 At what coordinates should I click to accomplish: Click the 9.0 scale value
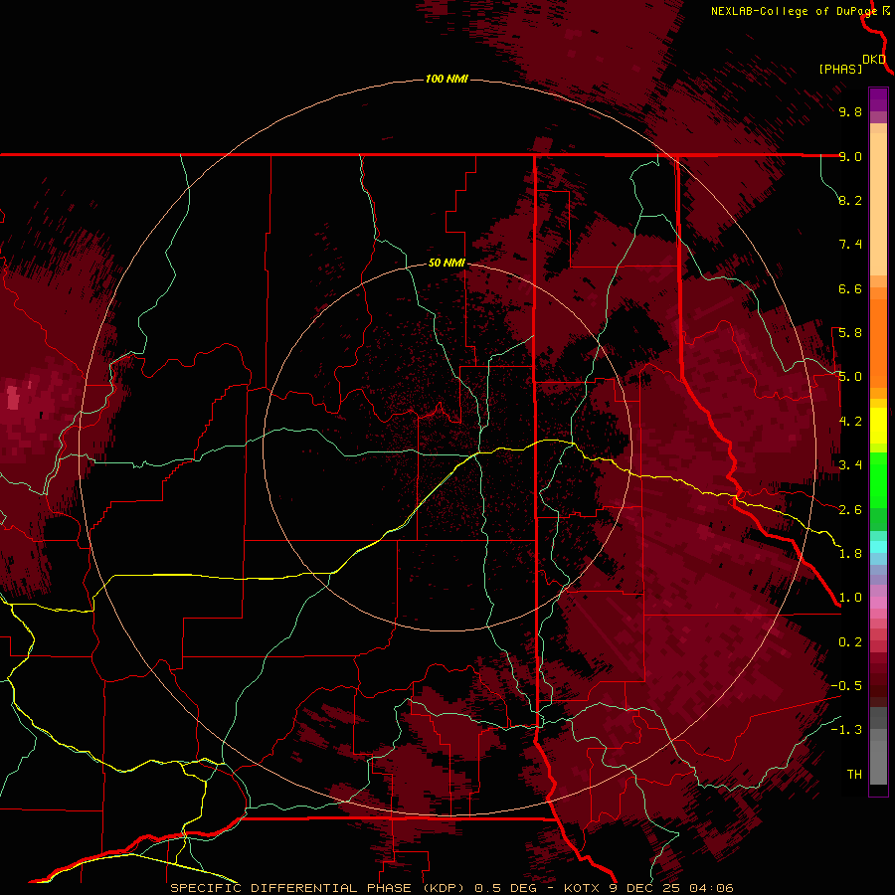coord(850,156)
